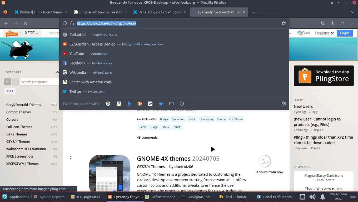Go back to the previous page

(6, 23)
